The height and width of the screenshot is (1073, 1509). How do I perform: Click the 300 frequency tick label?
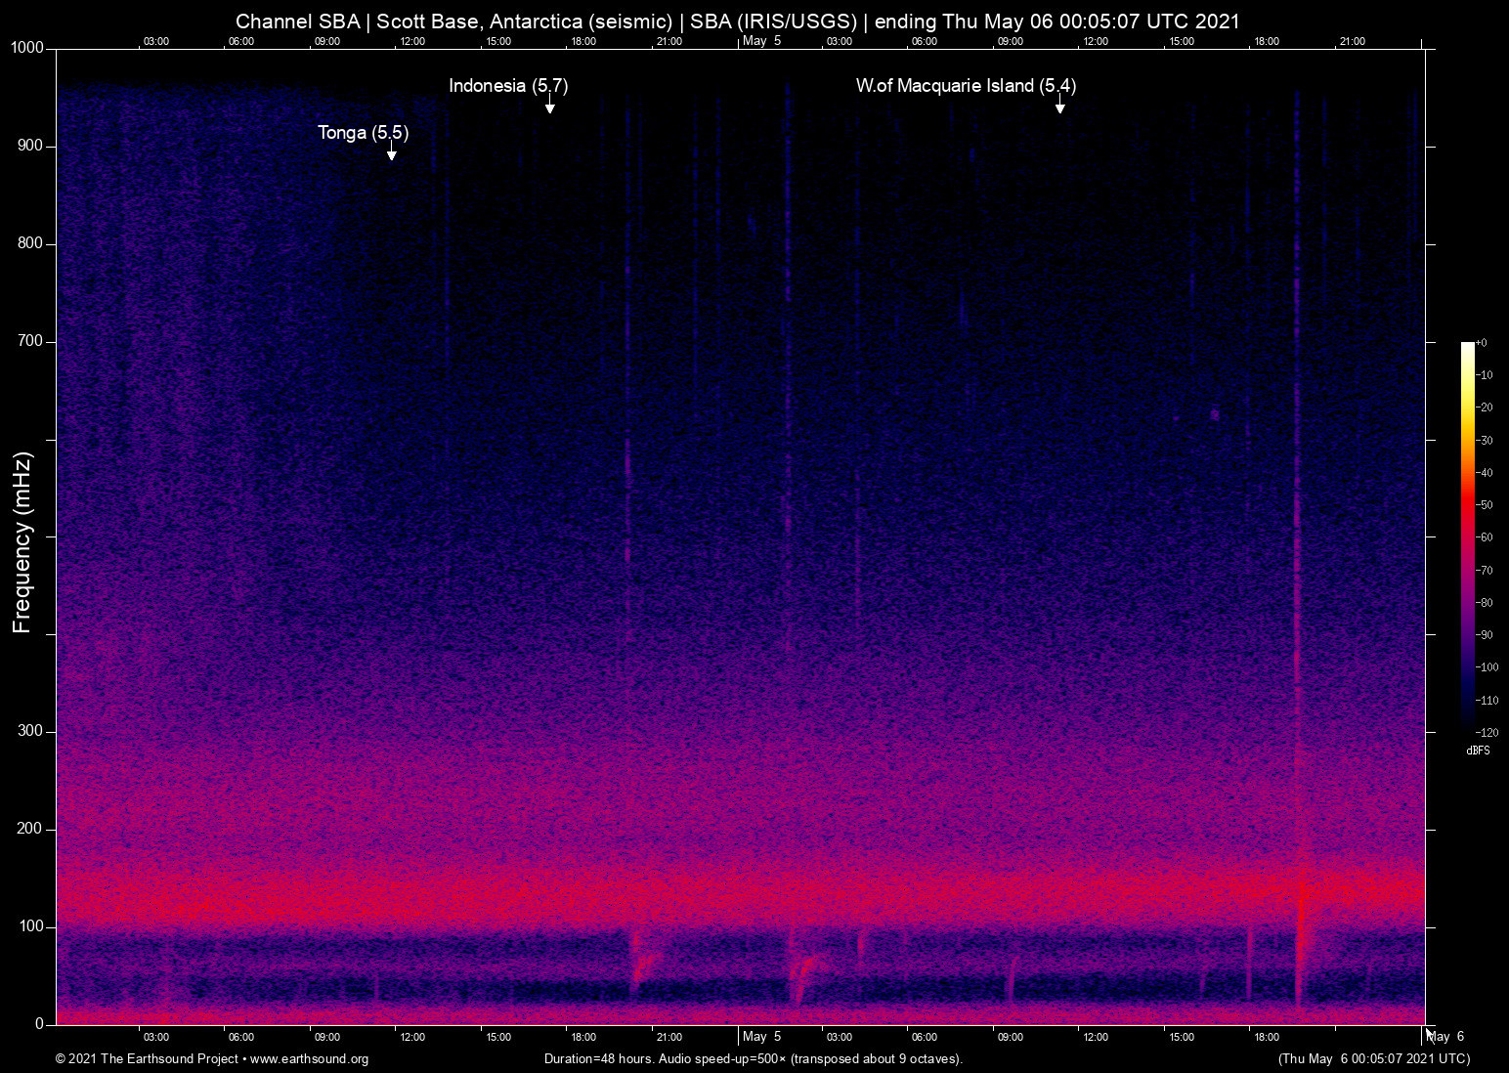pyautogui.click(x=30, y=731)
